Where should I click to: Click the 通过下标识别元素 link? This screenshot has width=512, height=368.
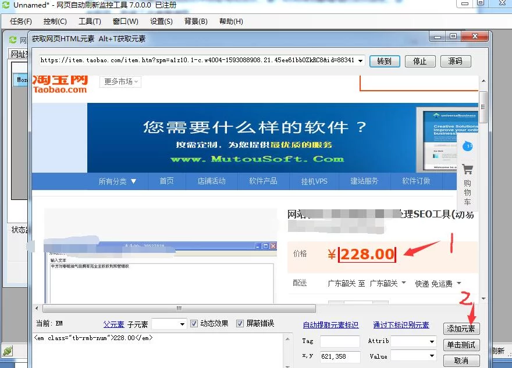point(401,325)
